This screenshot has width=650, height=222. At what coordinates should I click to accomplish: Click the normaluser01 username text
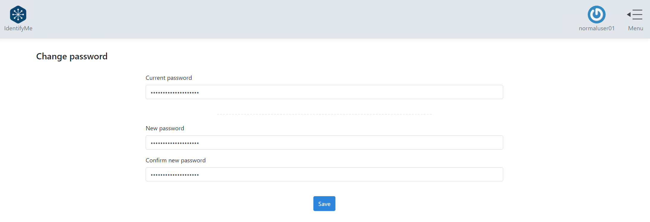click(596, 28)
